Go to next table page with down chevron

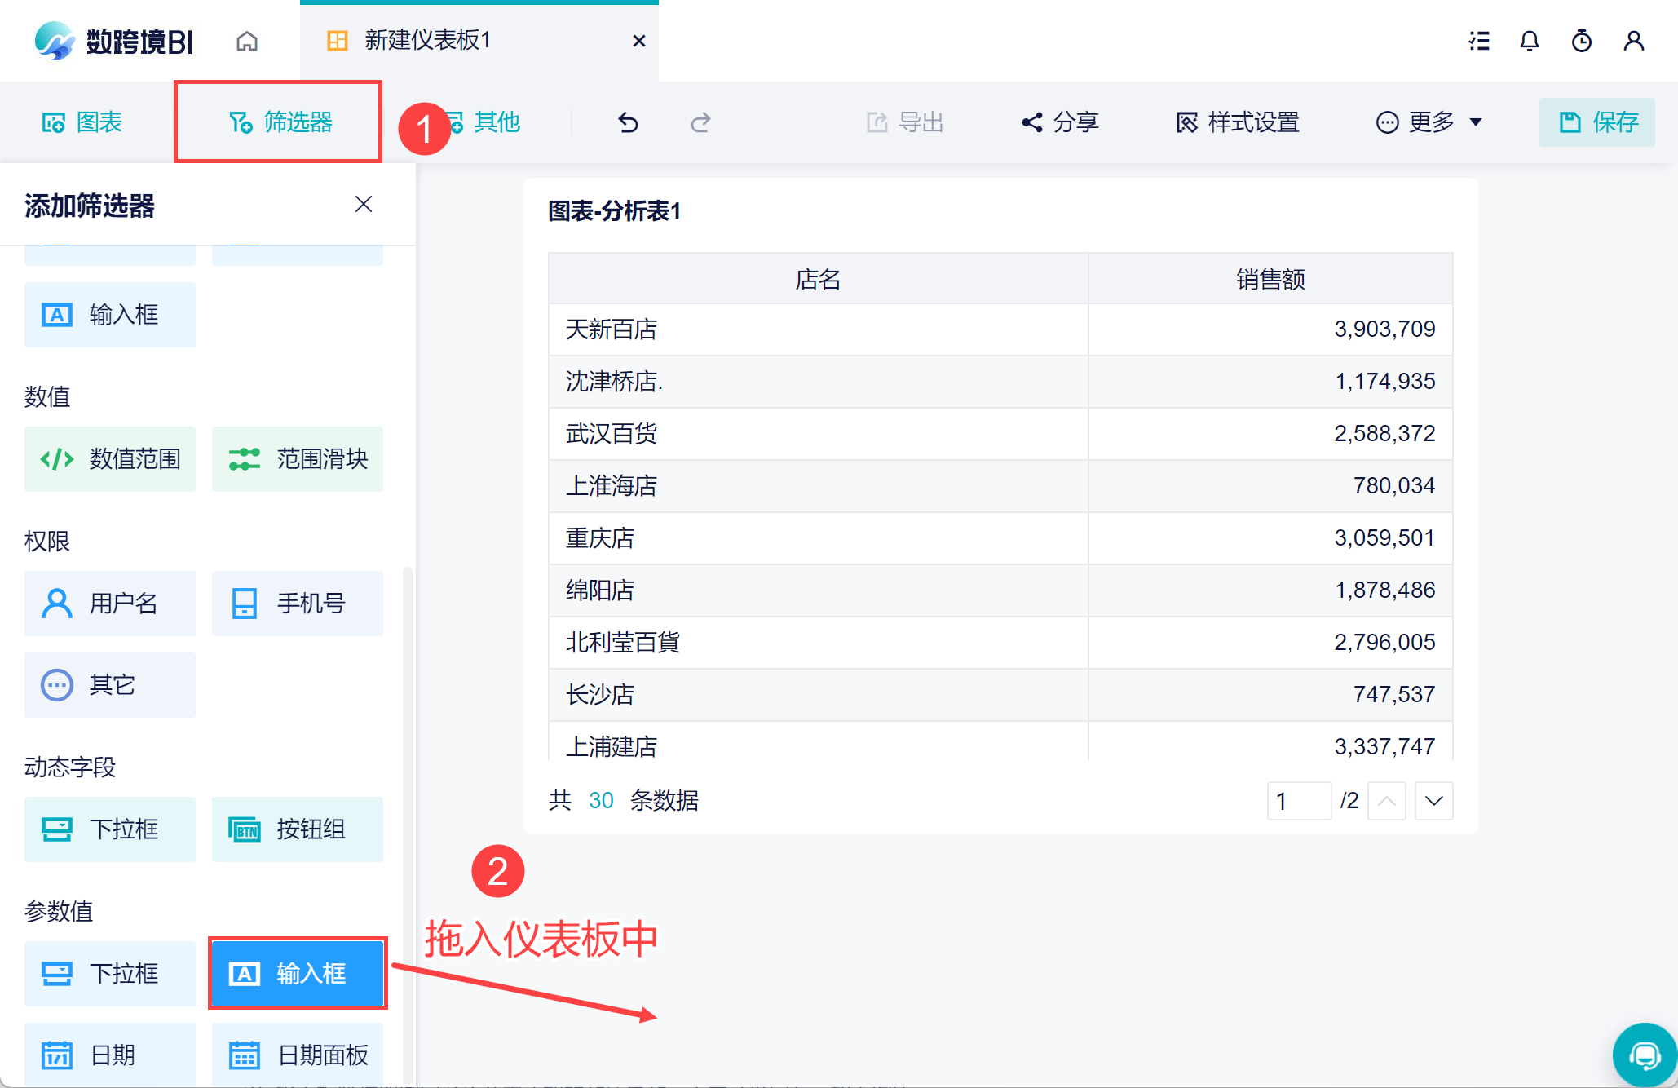click(1434, 801)
